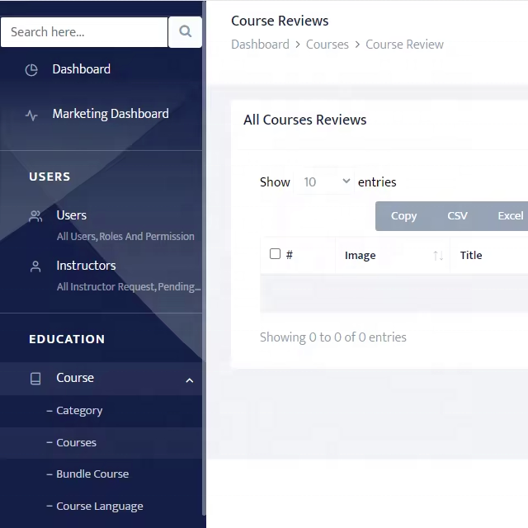Click the Image column sort arrows
The height and width of the screenshot is (528, 528).
(x=438, y=256)
